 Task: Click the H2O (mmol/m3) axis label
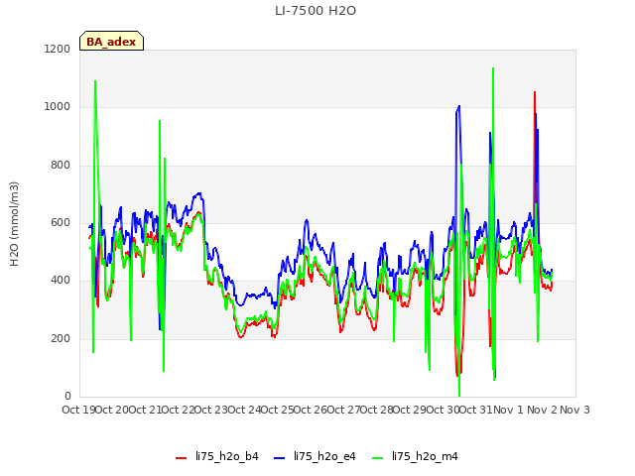pyautogui.click(x=14, y=224)
